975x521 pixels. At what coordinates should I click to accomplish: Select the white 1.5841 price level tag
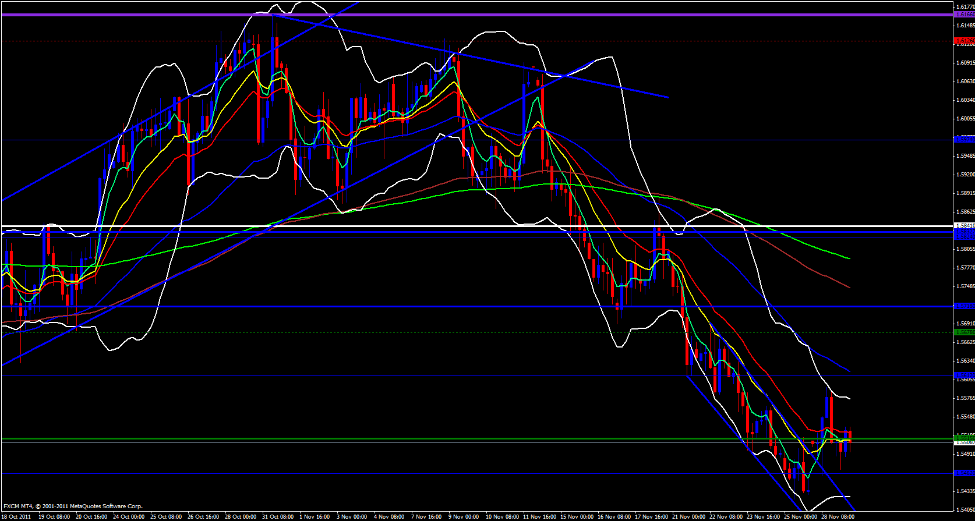[x=964, y=226]
